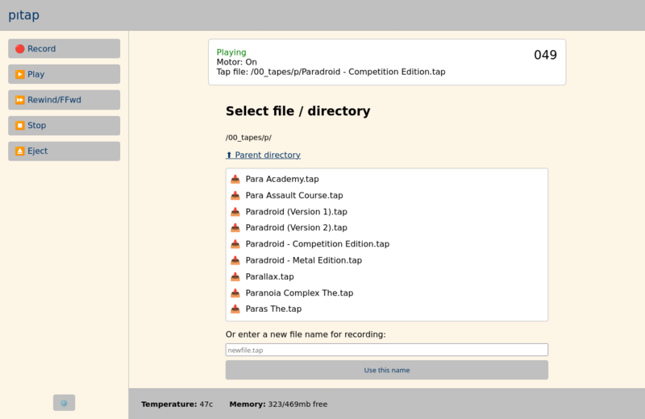
Task: Choose Paradroid (Version 2).tap from list
Action: tap(296, 227)
